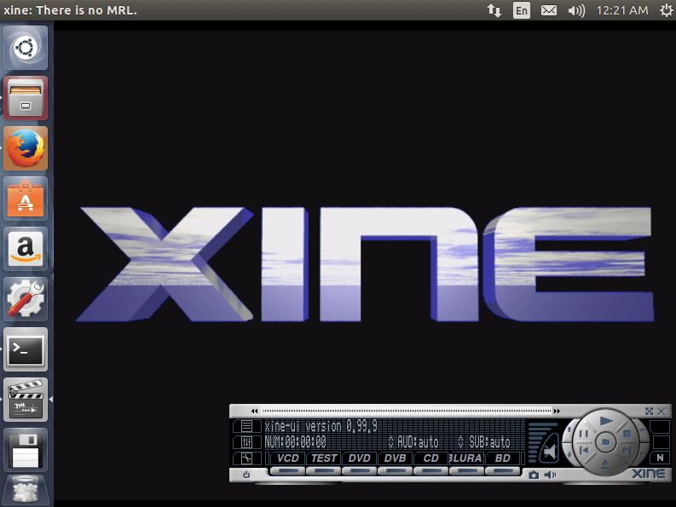The image size is (676, 507).
Task: Open the Amazon launcher icon
Action: 26,249
